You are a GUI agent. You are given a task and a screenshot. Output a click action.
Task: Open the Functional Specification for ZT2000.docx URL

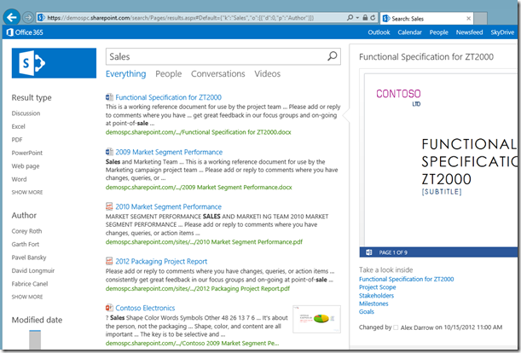[199, 132]
